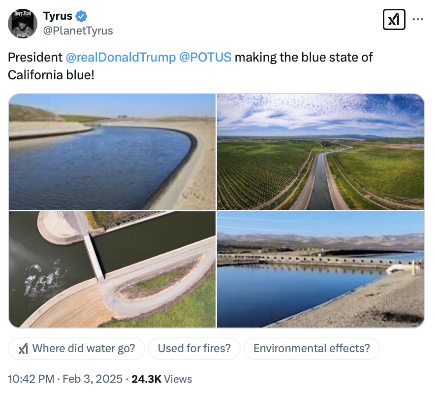The height and width of the screenshot is (396, 437).
Task: Open top-left curved canal photo
Action: (112, 152)
